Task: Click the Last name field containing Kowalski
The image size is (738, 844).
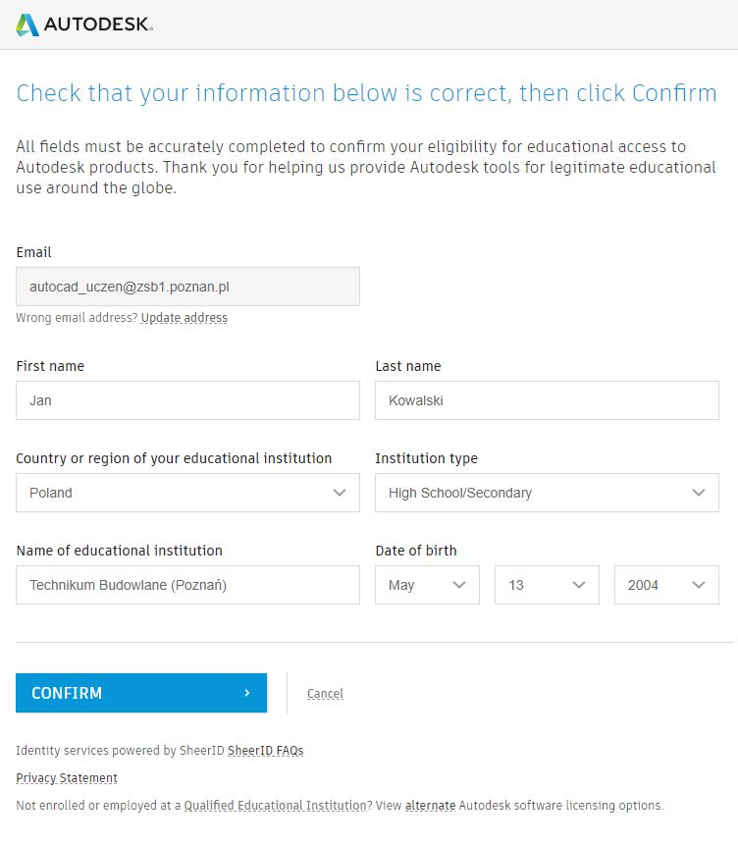Action: click(x=547, y=400)
